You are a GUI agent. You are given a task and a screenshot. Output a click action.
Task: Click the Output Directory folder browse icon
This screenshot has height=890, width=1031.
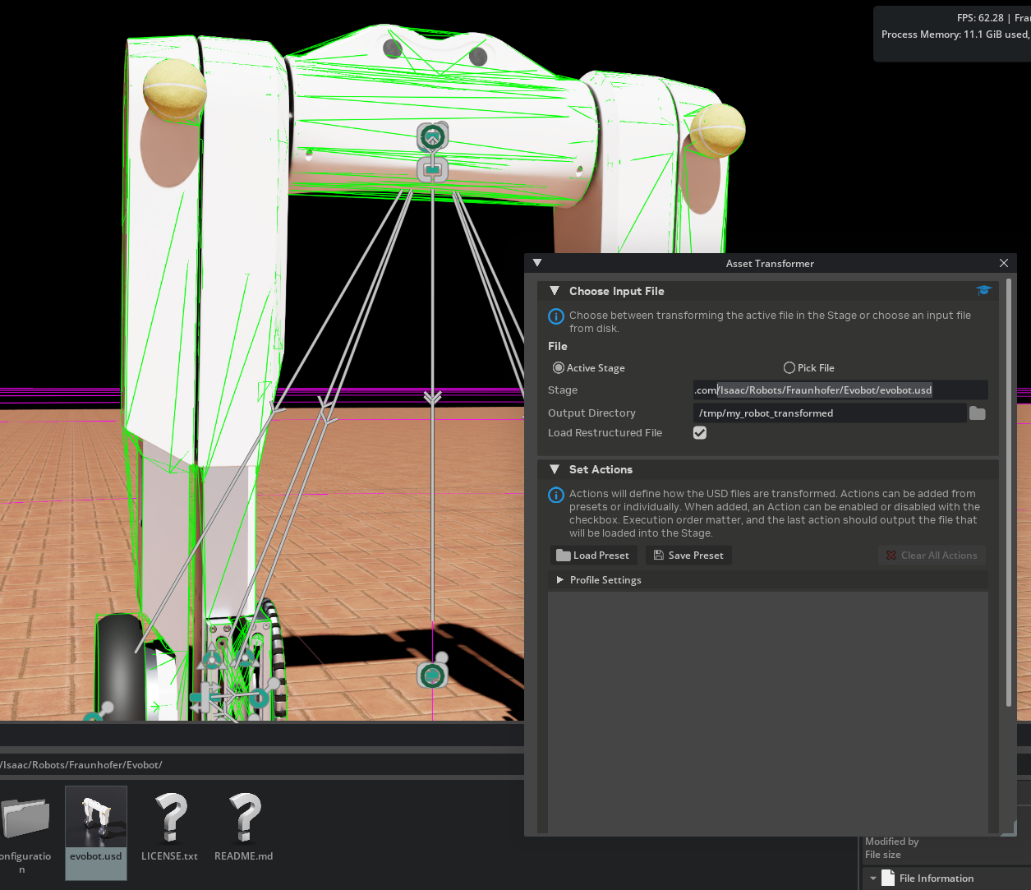point(977,413)
